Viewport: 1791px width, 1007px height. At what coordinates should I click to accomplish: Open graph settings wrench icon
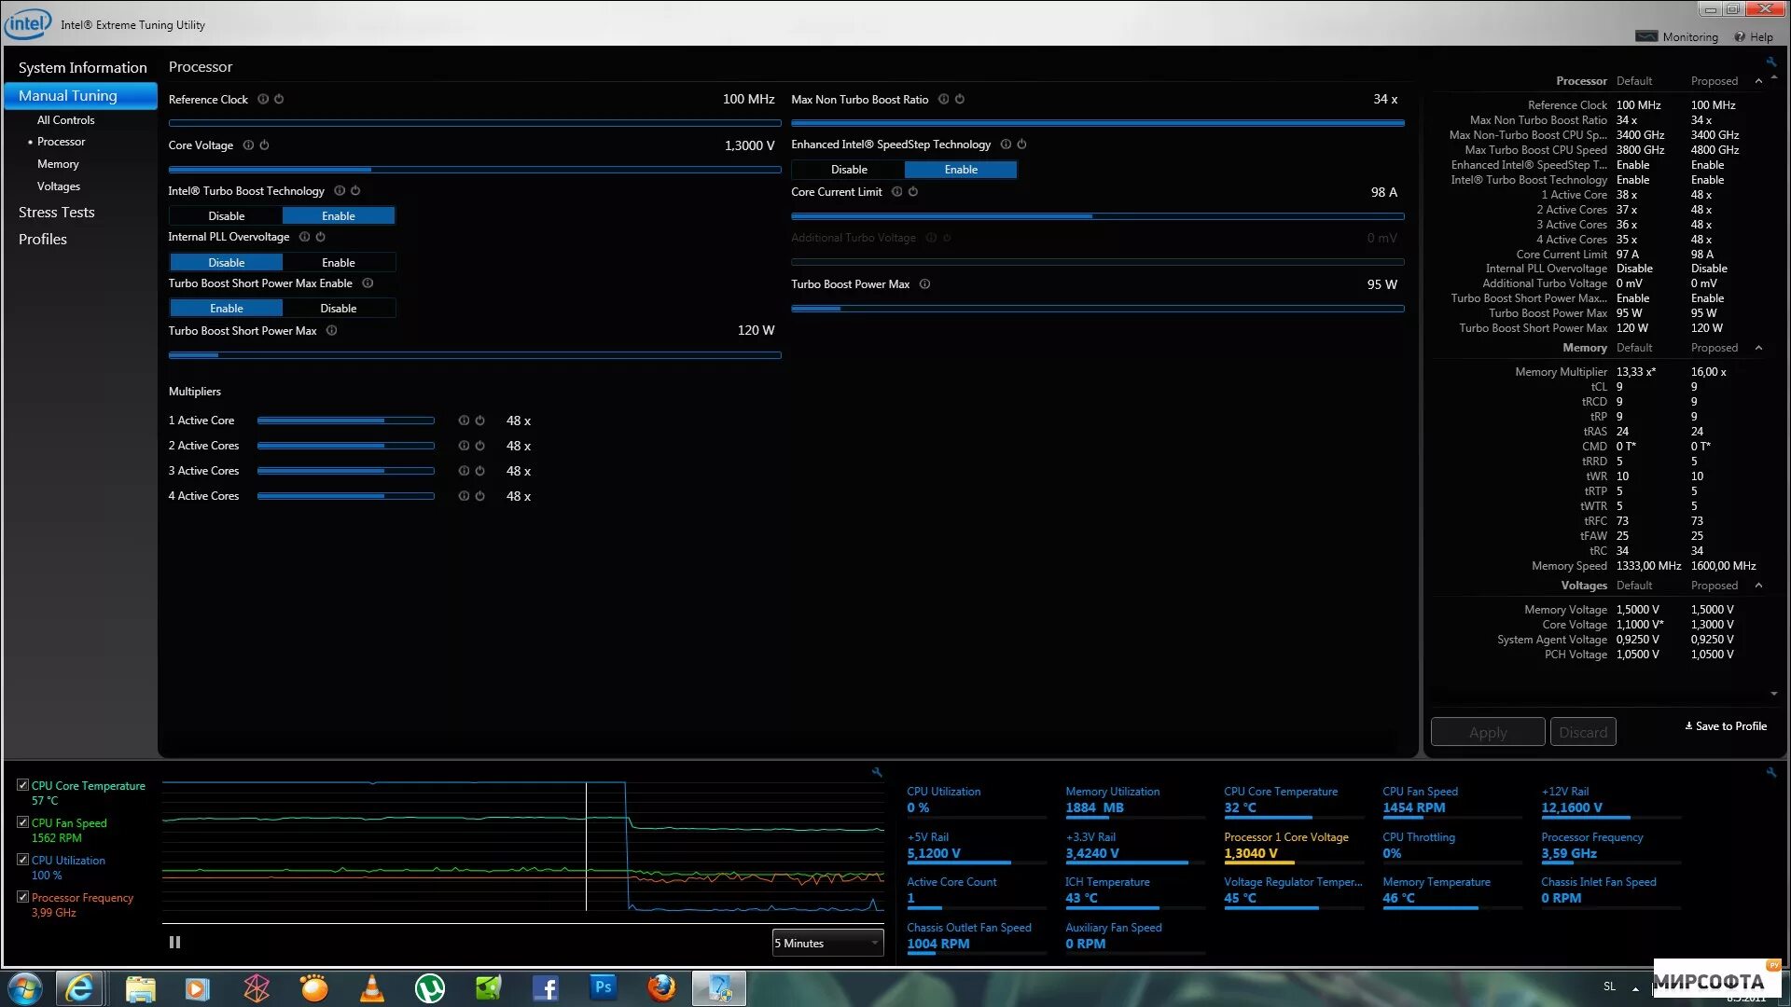[x=877, y=772]
